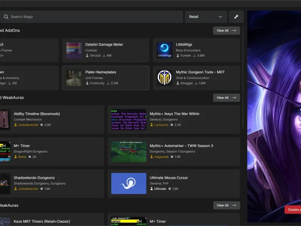Open Ability Timeline (Bossmods) WeakAura
Image resolution: width=301 pixels, height=226 pixels.
point(36,114)
